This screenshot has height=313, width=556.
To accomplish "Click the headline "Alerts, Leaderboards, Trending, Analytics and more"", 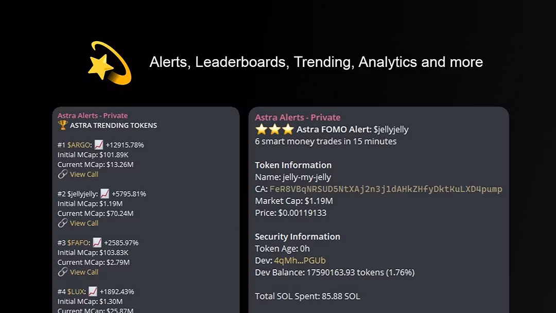I will tap(316, 62).
